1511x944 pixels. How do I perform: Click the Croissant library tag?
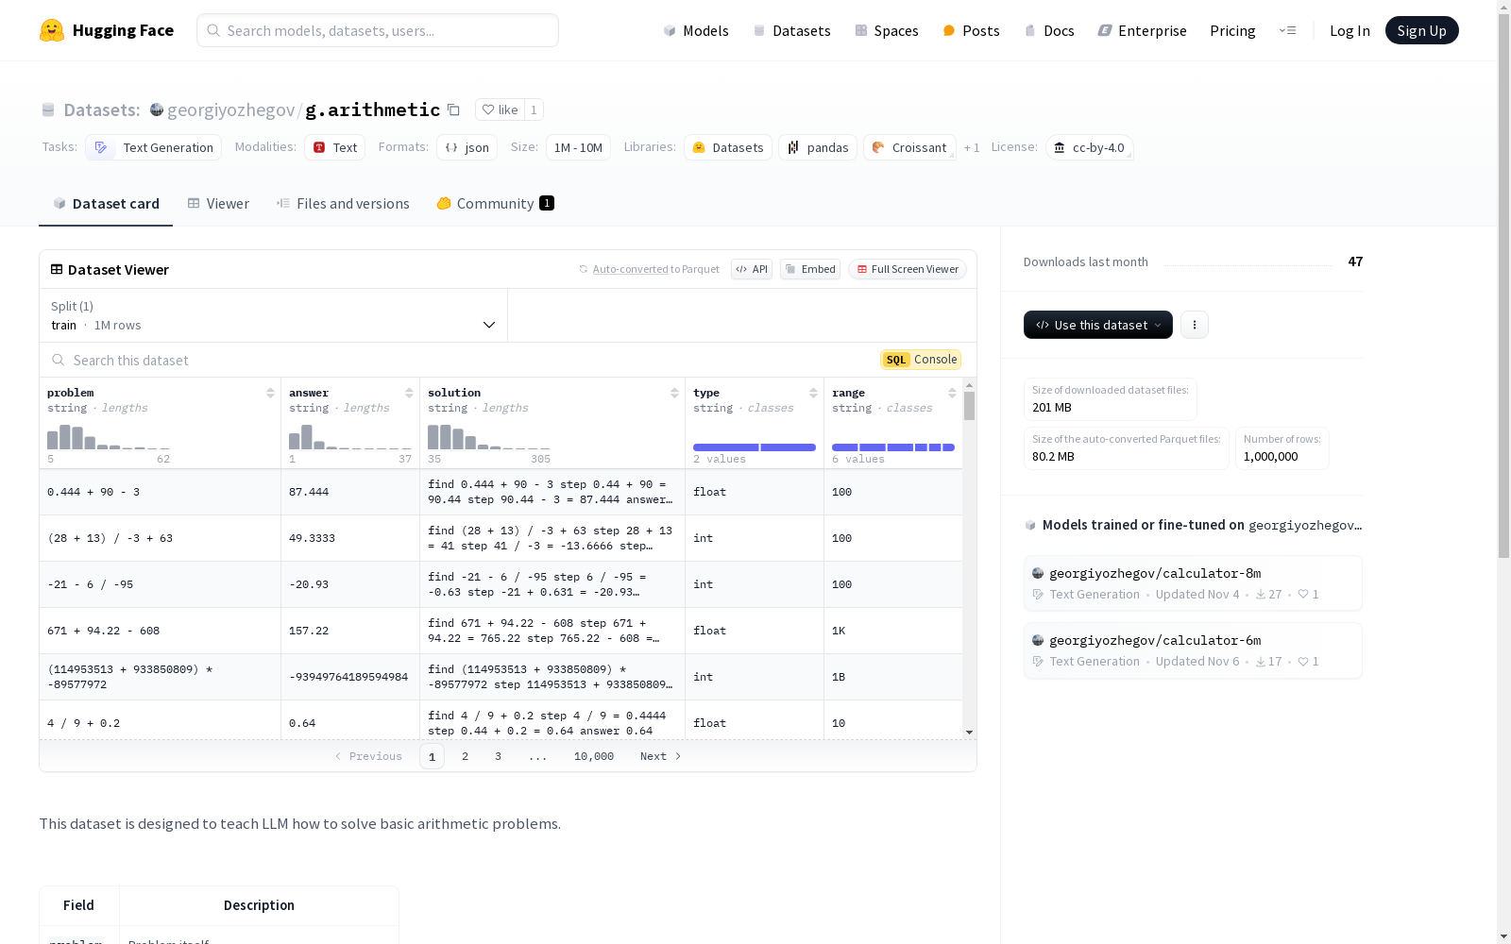[x=909, y=147]
